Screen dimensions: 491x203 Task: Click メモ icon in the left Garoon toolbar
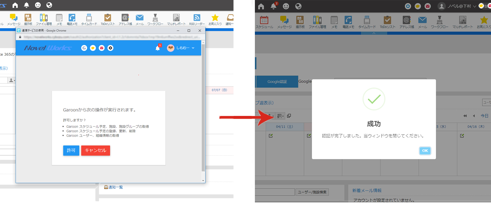click(59, 18)
